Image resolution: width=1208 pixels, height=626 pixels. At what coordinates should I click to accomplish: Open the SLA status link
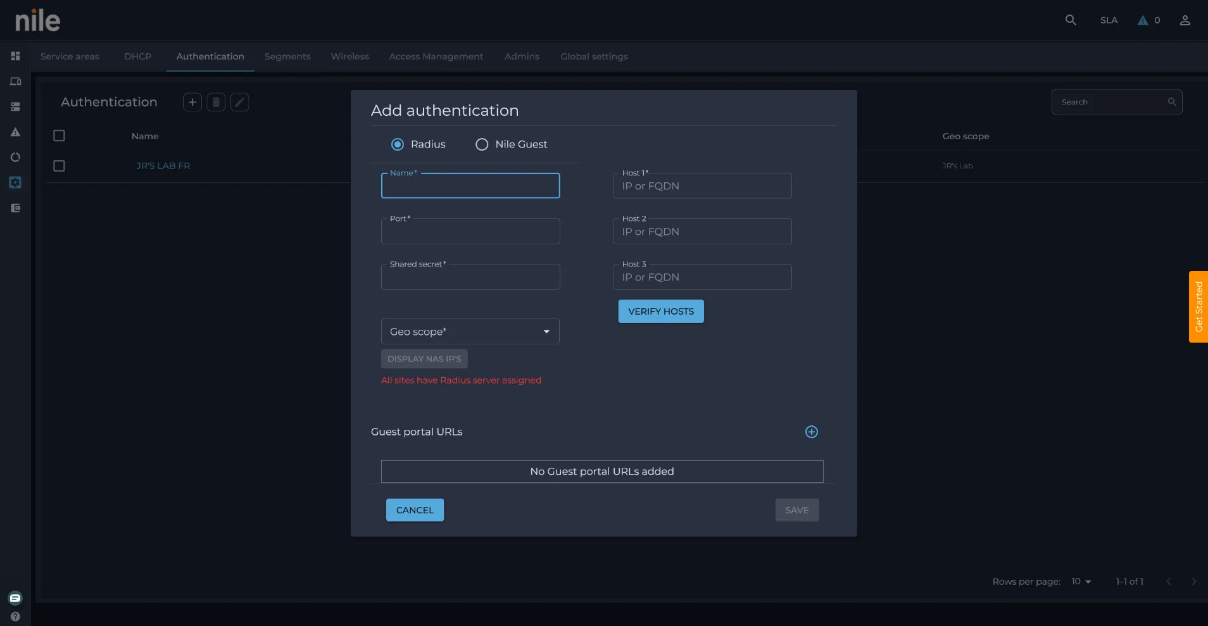[x=1109, y=20]
